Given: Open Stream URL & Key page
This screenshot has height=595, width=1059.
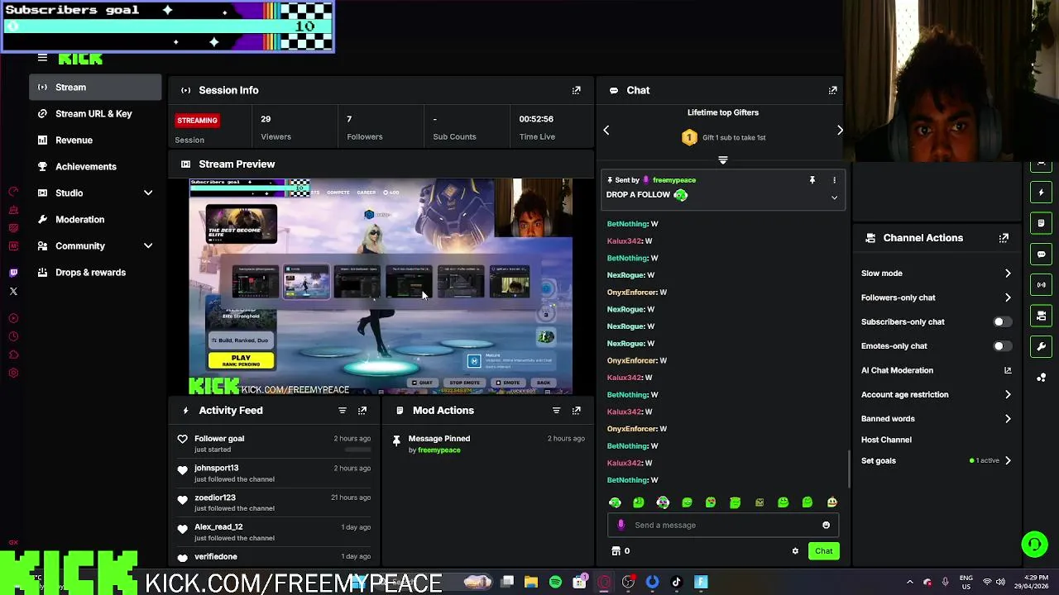Looking at the screenshot, I should pyautogui.click(x=95, y=113).
